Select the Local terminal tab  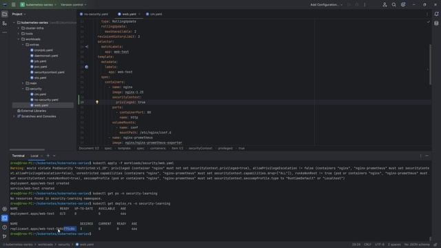(x=34, y=156)
